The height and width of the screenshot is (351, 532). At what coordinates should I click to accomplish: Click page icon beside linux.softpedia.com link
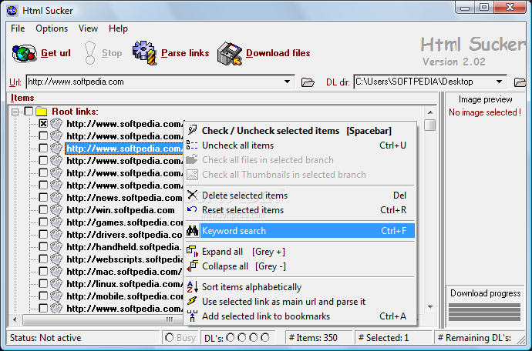click(56, 283)
